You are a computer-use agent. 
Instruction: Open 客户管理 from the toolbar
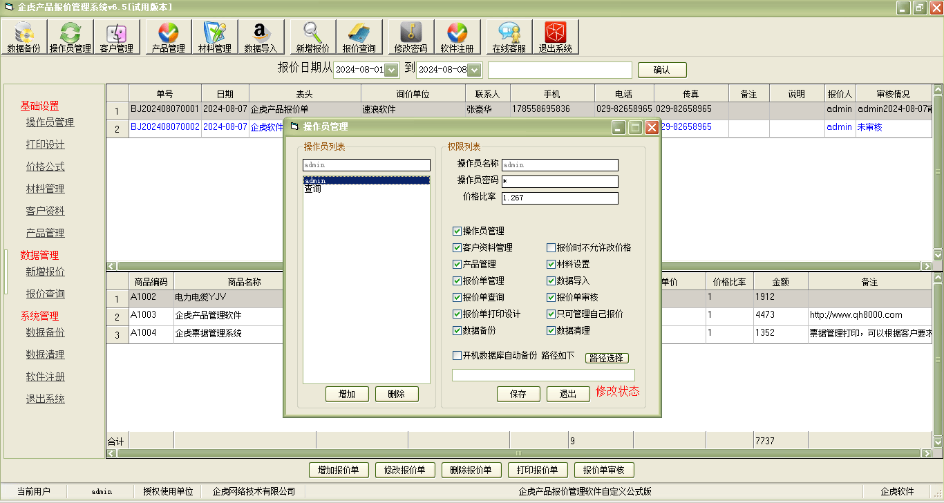pos(116,36)
